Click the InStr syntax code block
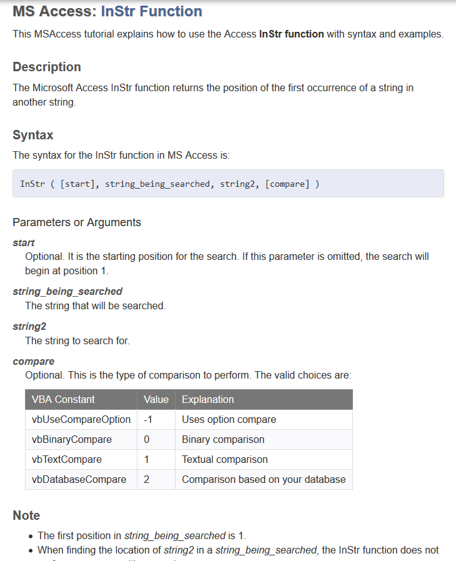The width and height of the screenshot is (456, 561). click(x=228, y=184)
